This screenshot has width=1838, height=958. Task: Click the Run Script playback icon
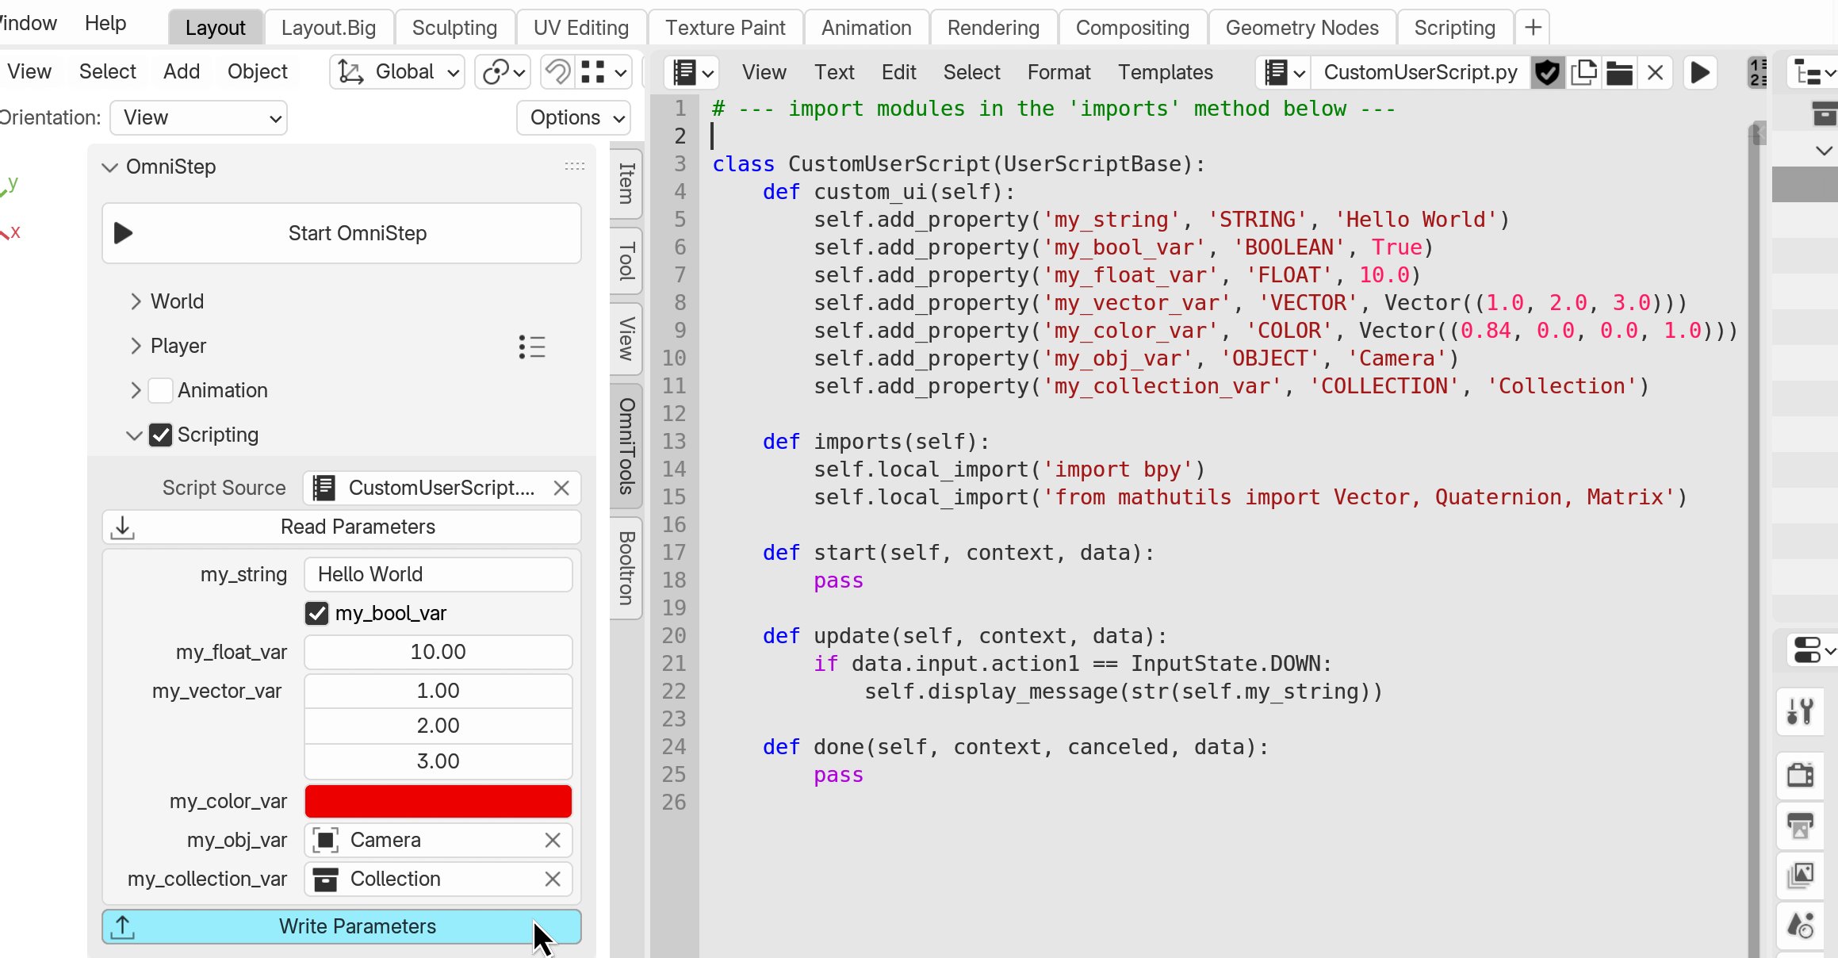tap(1701, 71)
